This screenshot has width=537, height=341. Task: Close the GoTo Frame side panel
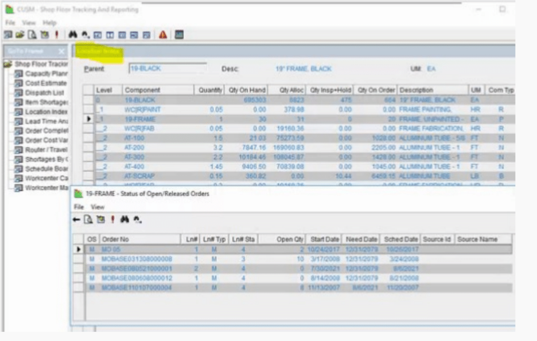pyautogui.click(x=61, y=52)
